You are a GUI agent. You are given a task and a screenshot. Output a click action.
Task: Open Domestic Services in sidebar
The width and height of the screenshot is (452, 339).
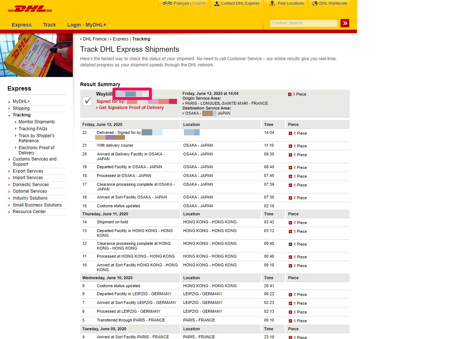31,185
